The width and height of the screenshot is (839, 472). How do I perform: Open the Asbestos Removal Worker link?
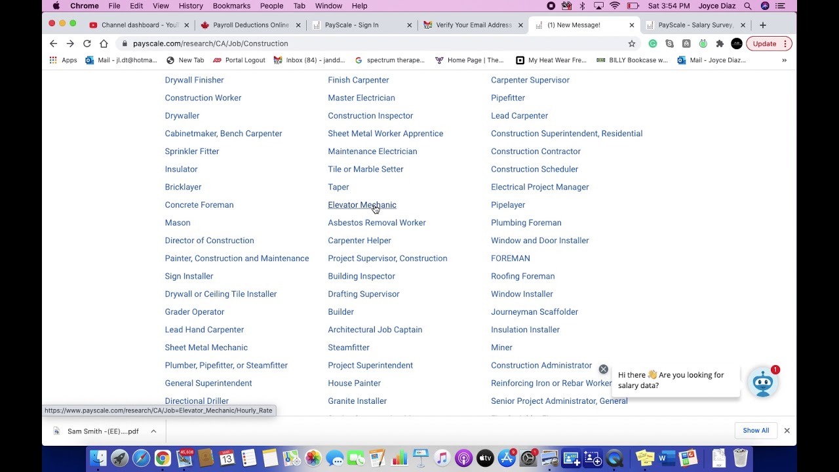click(x=376, y=223)
